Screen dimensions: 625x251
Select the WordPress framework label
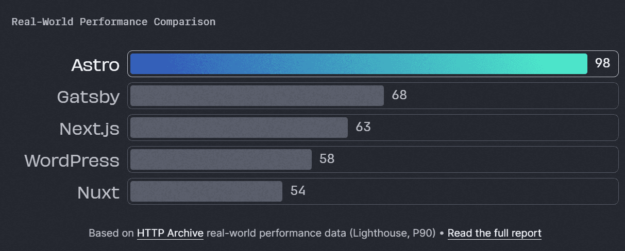coord(72,160)
